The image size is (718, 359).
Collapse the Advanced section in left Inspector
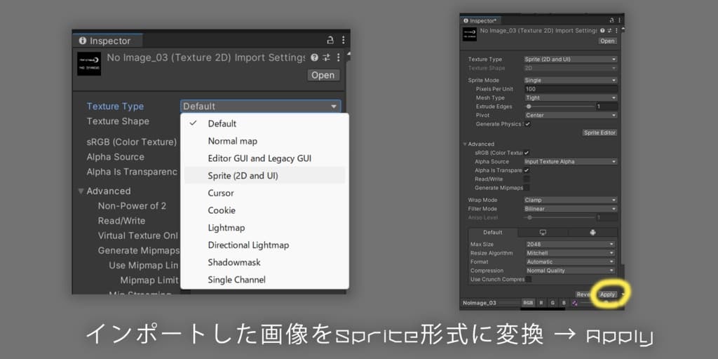pyautogui.click(x=81, y=191)
